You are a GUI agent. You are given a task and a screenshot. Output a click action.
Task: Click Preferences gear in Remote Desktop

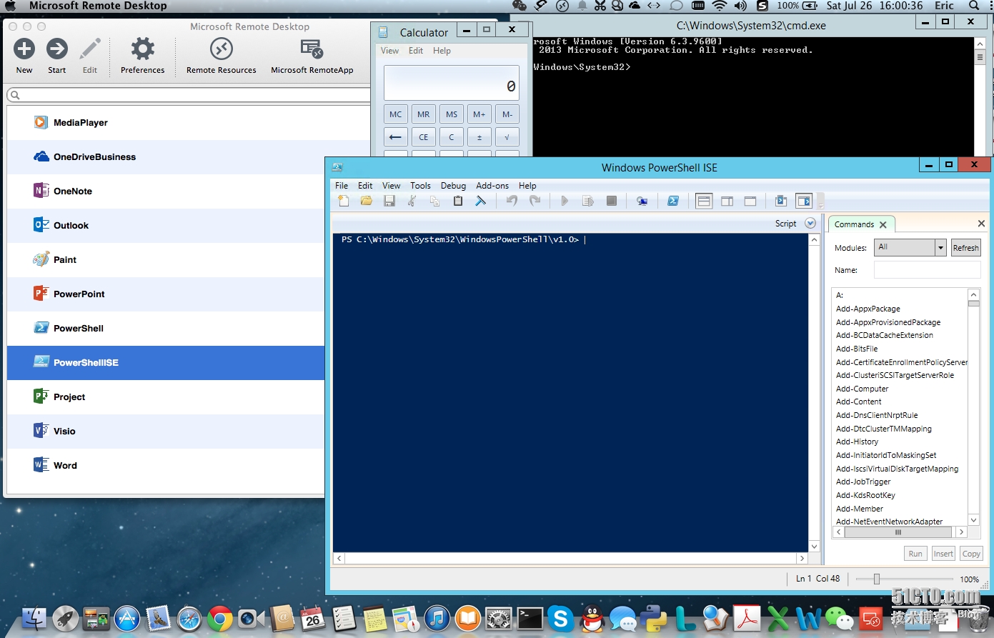click(142, 56)
